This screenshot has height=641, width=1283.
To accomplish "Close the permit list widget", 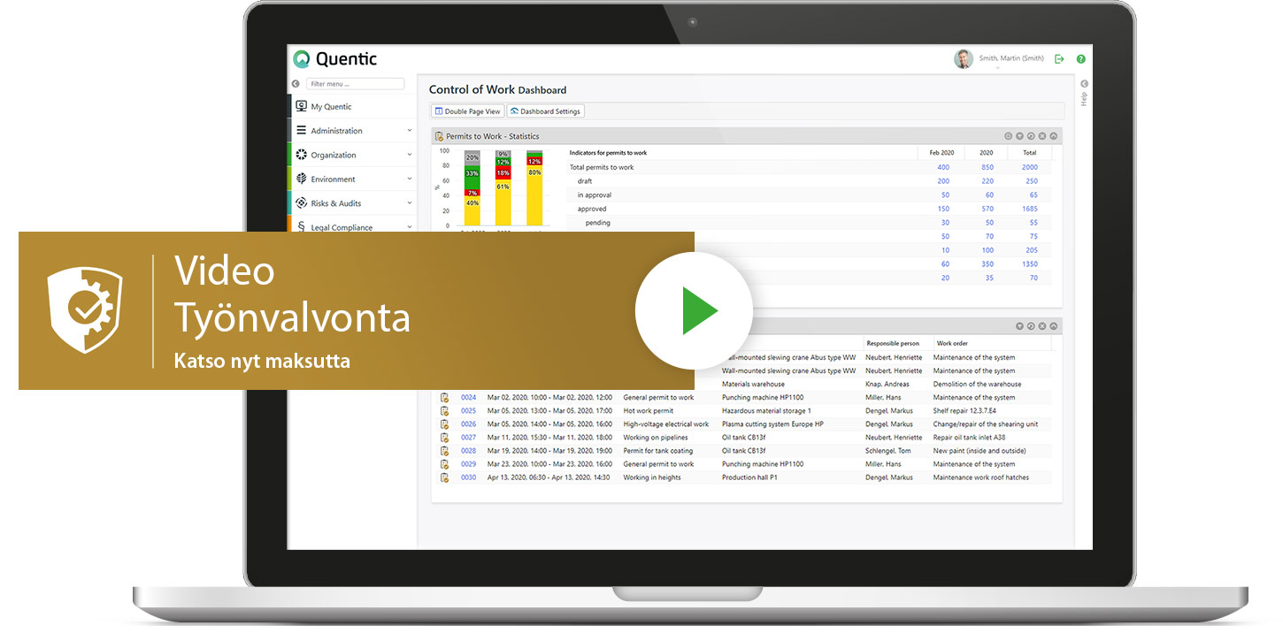I will coord(1042,326).
